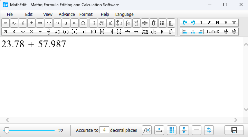This screenshot has height=137, width=248.
Task: Open the Help menu
Action: [105, 14]
